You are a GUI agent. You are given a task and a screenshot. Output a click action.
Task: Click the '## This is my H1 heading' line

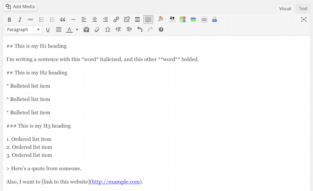point(37,46)
